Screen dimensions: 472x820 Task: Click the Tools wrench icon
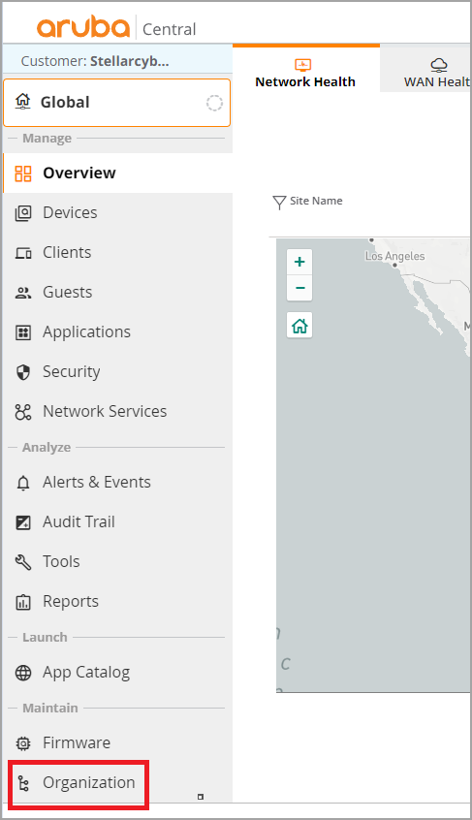tap(23, 562)
